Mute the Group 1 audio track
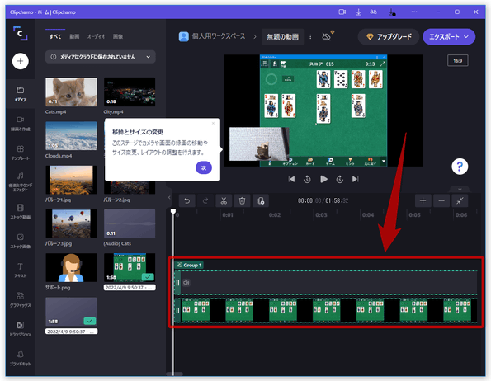Viewport: 491px width, 381px height. pos(186,283)
